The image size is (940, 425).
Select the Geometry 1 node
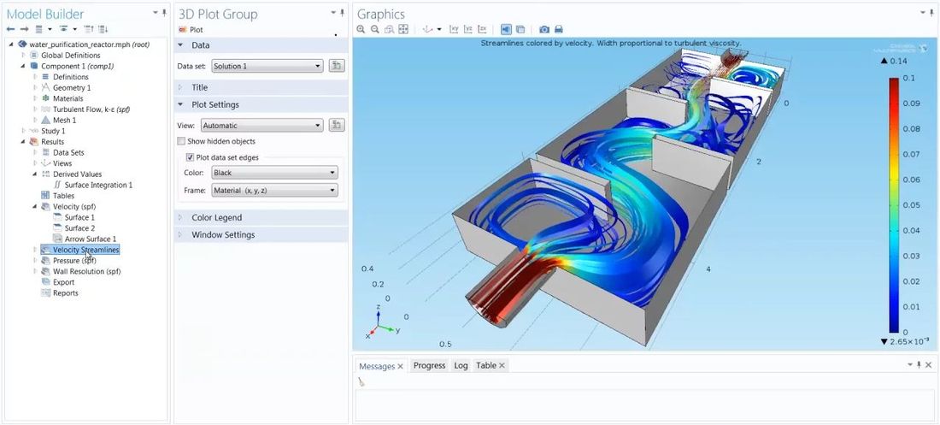coord(72,87)
